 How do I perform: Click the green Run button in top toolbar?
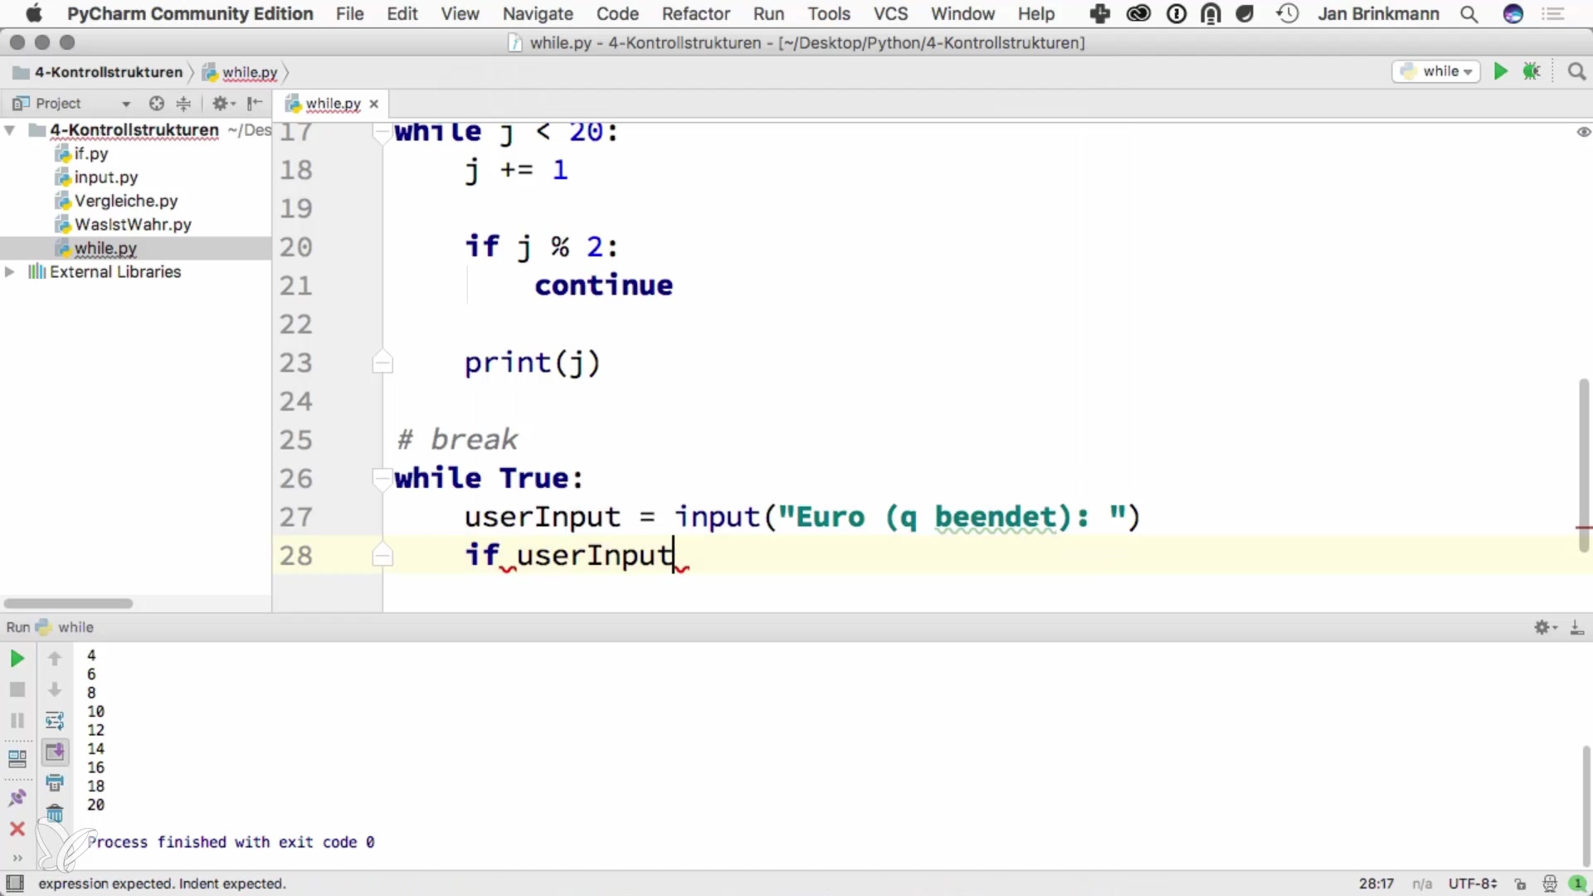coord(1500,71)
